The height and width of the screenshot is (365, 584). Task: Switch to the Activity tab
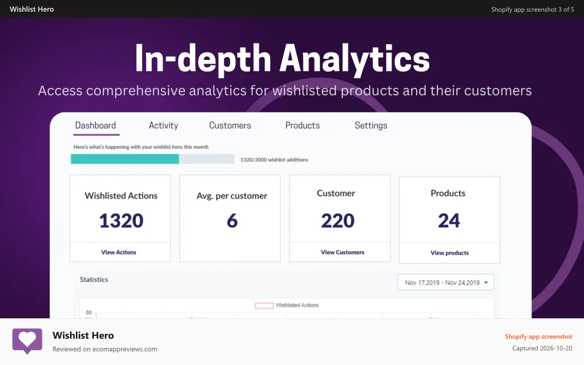click(164, 126)
